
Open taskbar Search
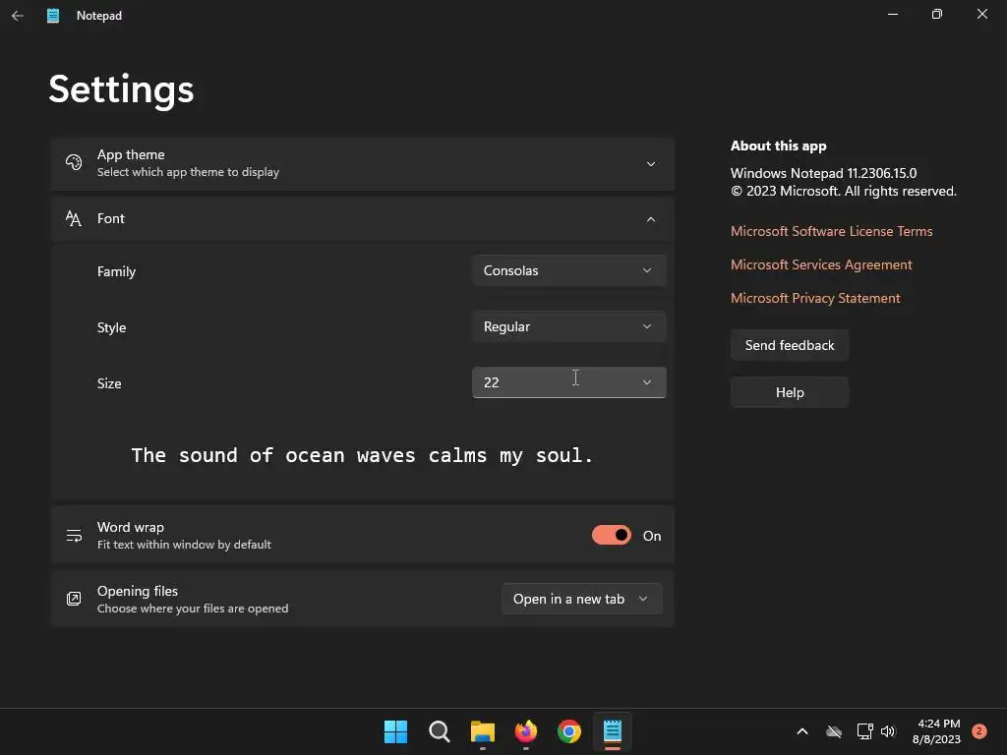point(440,731)
